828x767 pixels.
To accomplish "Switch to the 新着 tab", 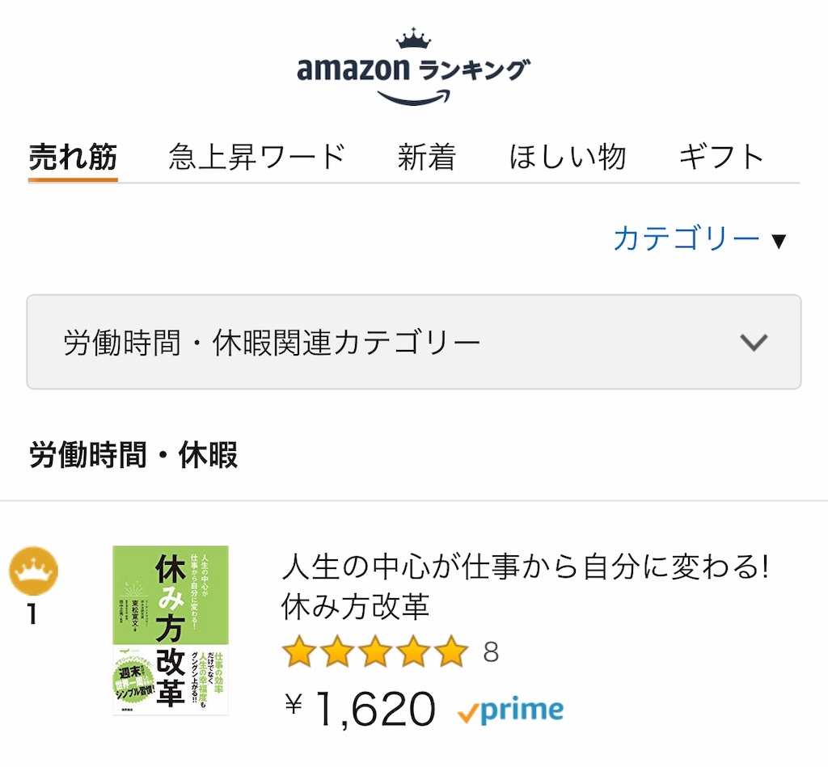I will [x=427, y=157].
